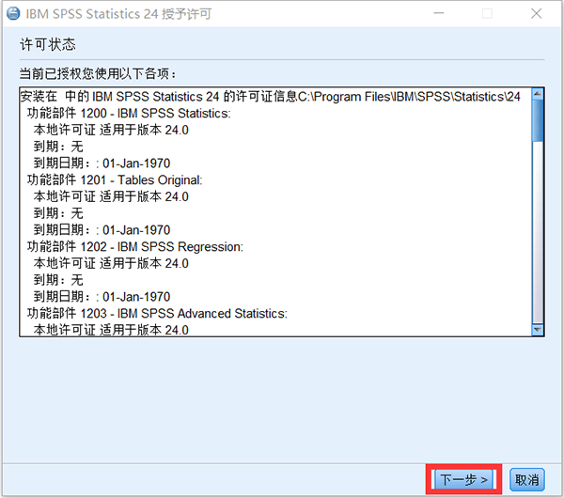Close the license authorization dialog
The width and height of the screenshot is (564, 498).
tap(536, 15)
